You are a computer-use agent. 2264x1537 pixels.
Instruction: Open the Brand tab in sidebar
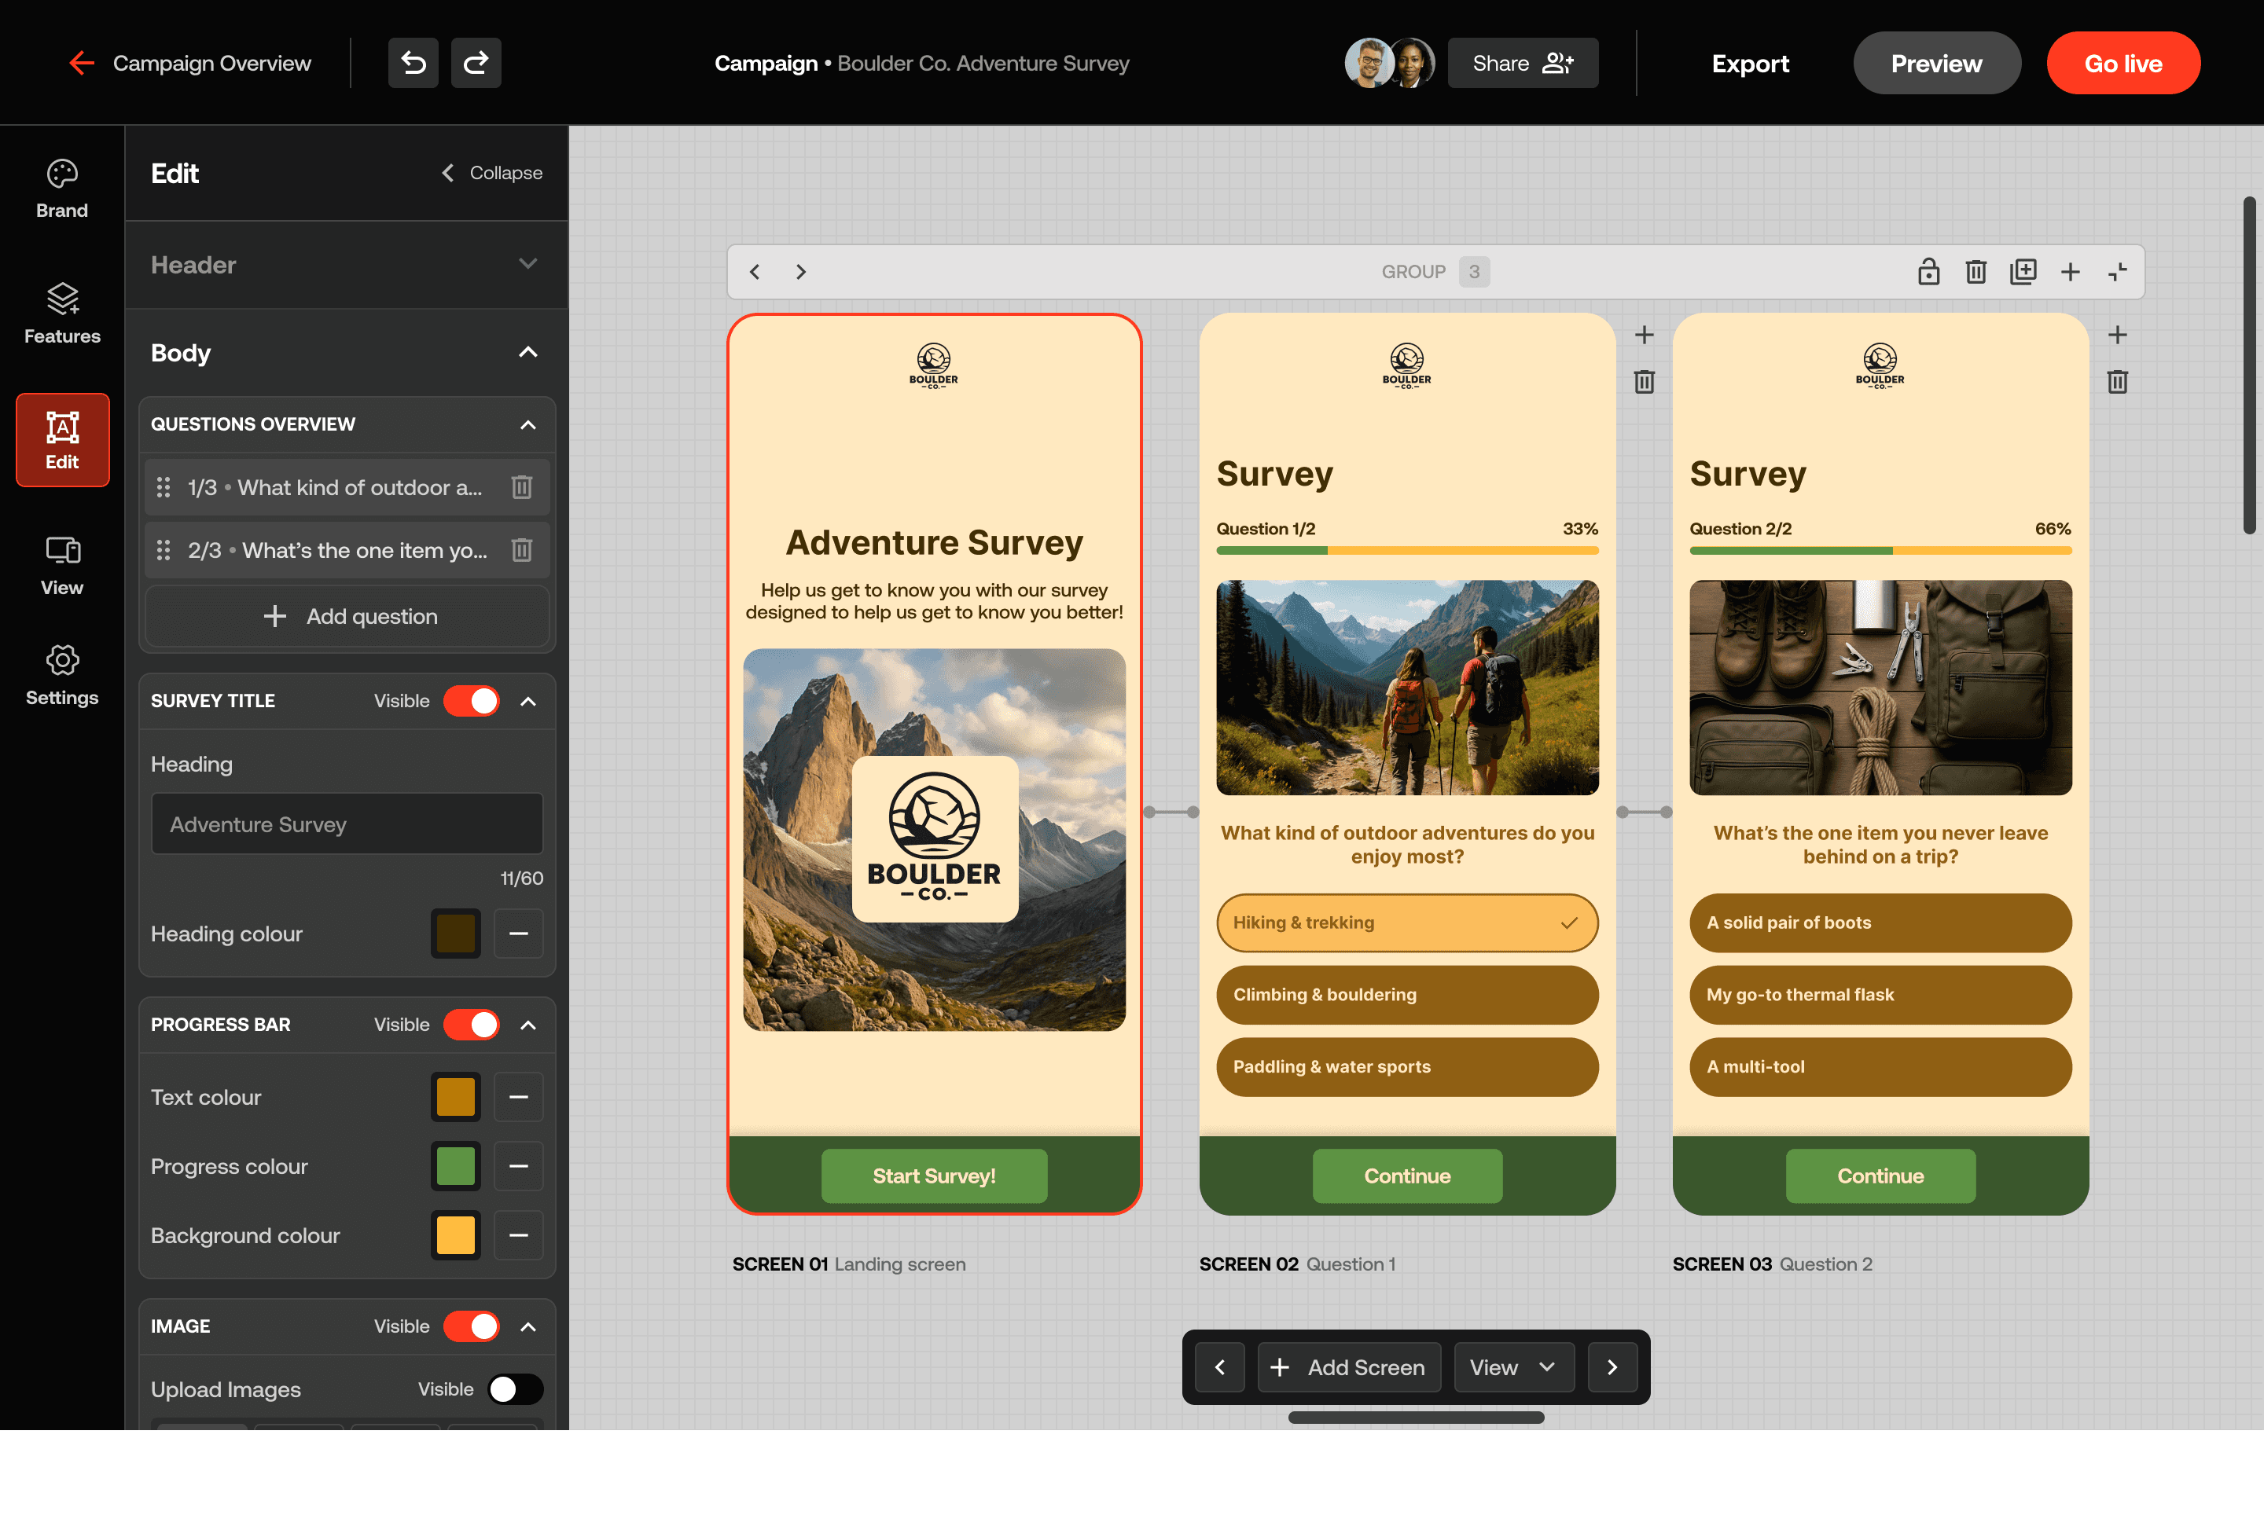61,189
